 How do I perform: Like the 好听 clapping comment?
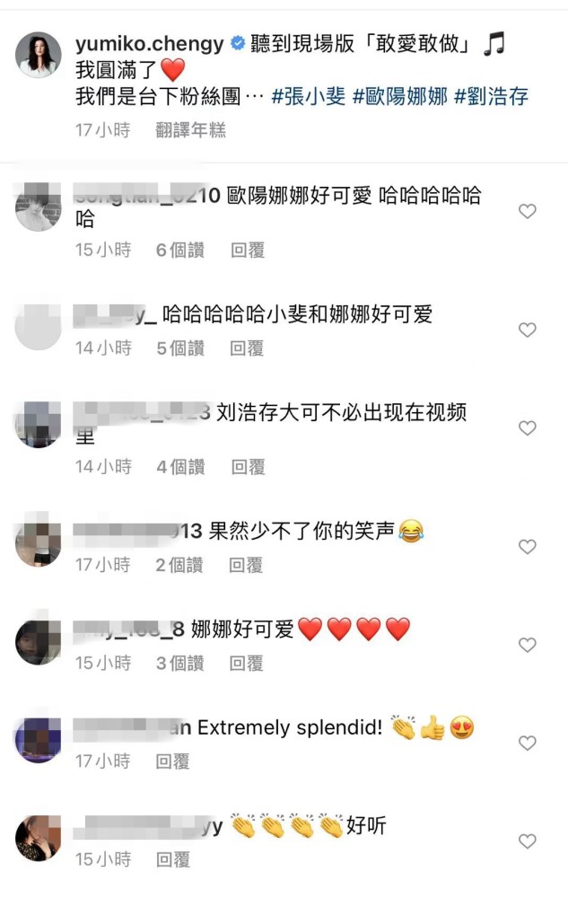pyautogui.click(x=528, y=841)
